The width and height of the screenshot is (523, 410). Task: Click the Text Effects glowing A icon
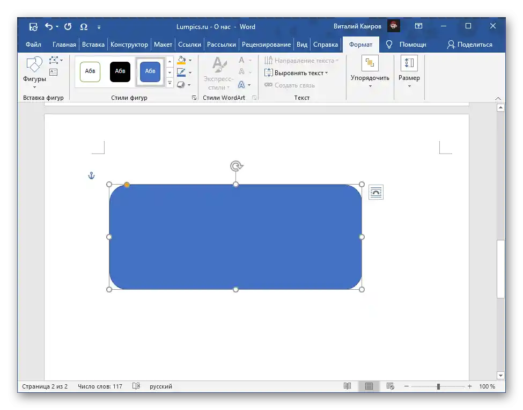[x=241, y=85]
